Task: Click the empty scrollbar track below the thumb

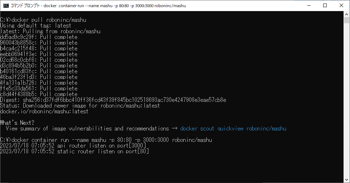Action: point(346,107)
